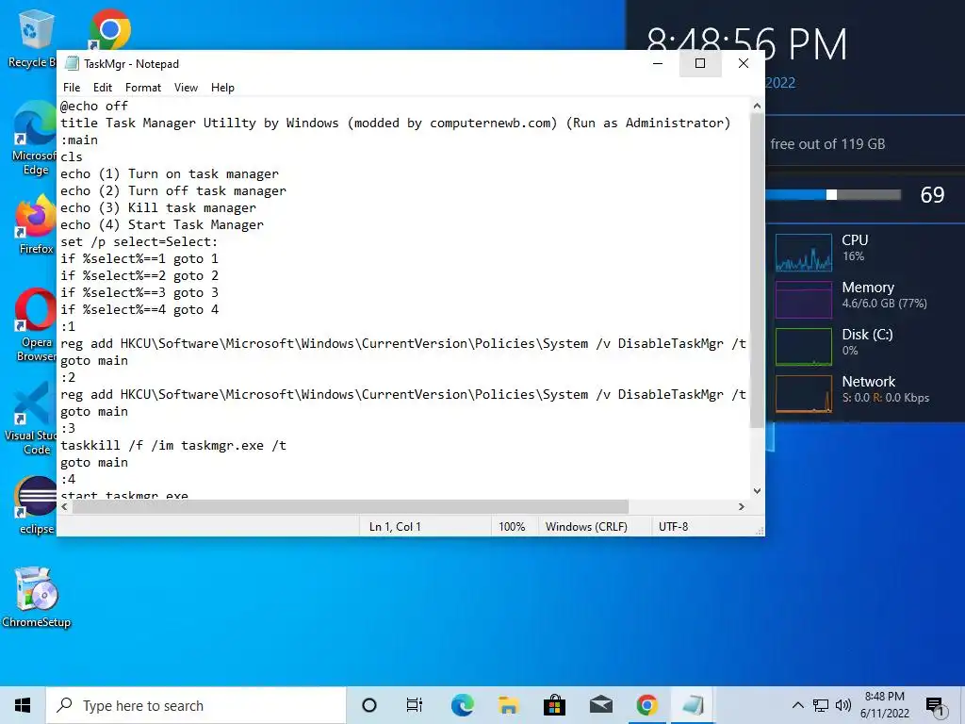The width and height of the screenshot is (965, 724).
Task: Click the 'taskkill /f /im taskmgr.exe /t' line
Action: pos(173,445)
